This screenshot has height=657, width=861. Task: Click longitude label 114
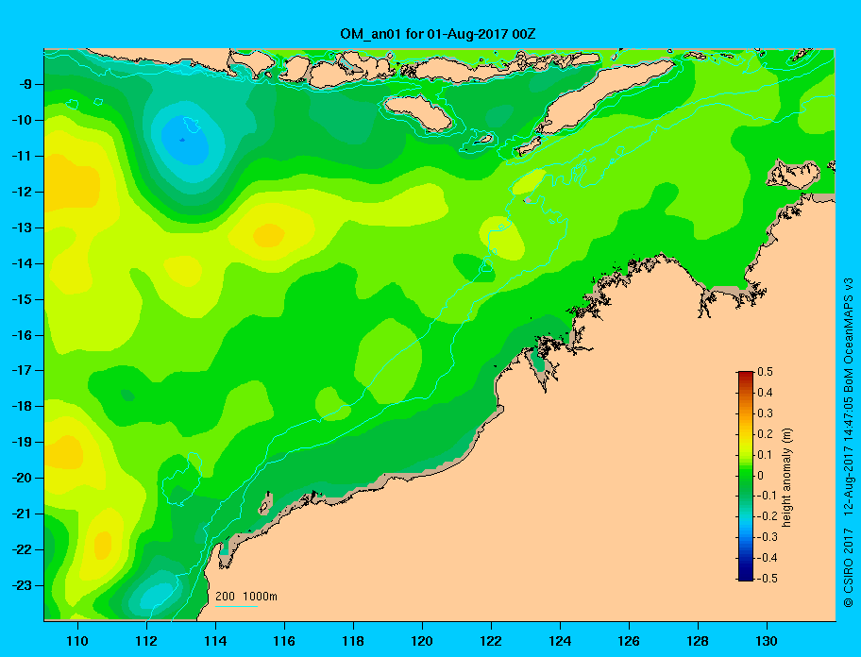click(215, 641)
